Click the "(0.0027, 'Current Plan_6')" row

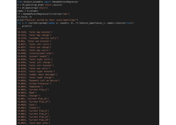(33, 114)
